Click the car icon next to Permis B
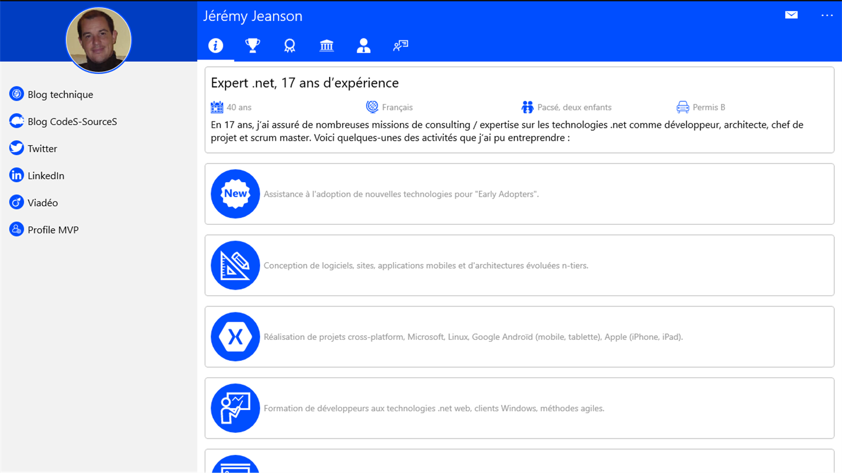The height and width of the screenshot is (473, 842). [x=683, y=107]
